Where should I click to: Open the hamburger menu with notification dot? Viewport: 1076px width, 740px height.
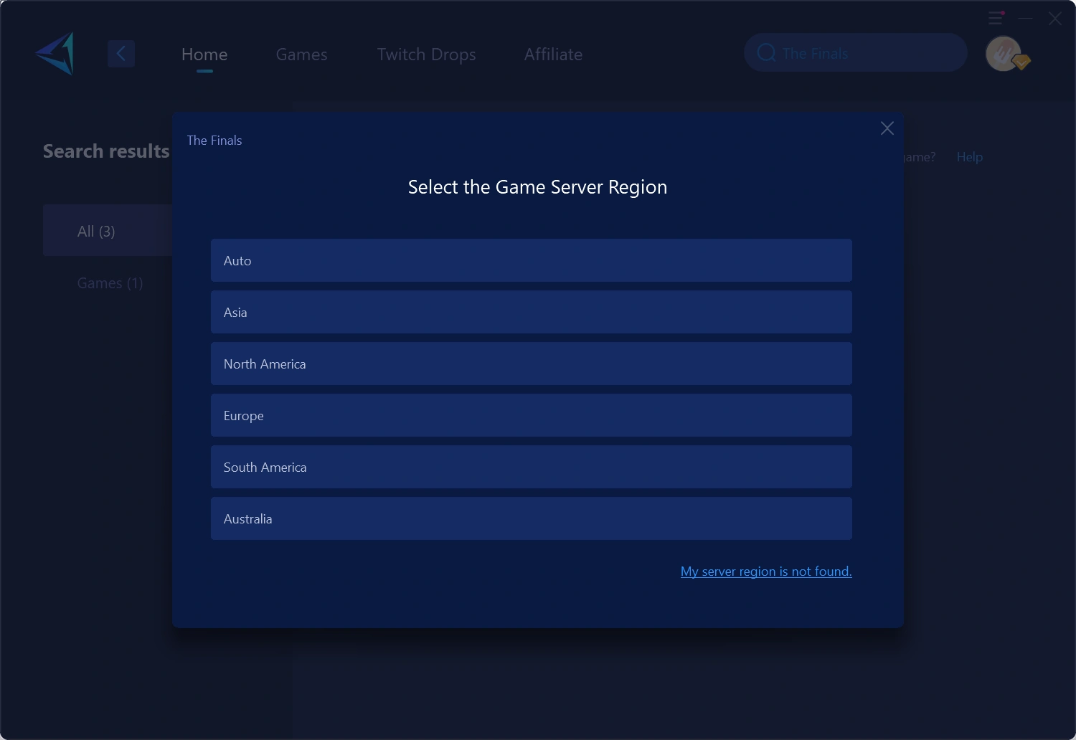point(996,18)
